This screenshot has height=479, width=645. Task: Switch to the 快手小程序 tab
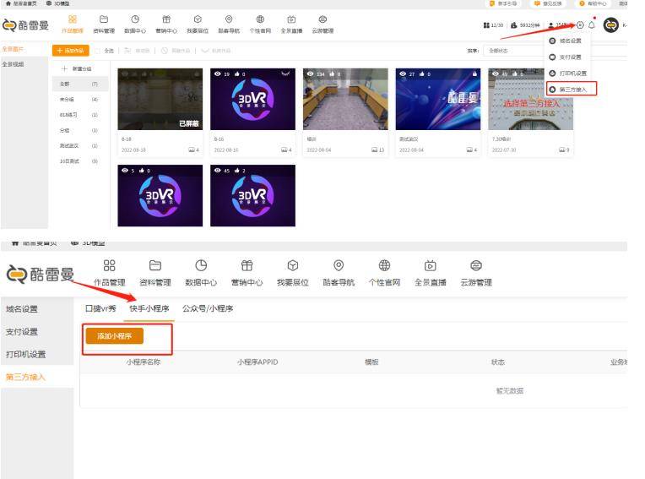(149, 308)
